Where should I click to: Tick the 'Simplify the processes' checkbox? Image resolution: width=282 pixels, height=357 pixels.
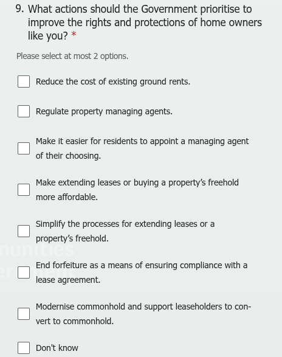(24, 231)
